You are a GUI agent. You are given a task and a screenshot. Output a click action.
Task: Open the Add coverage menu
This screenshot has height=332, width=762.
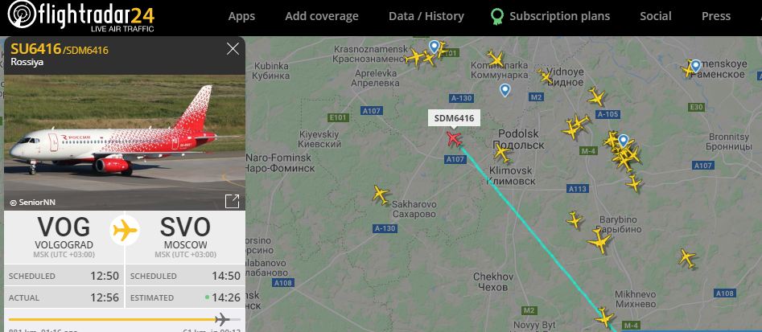[x=322, y=16]
